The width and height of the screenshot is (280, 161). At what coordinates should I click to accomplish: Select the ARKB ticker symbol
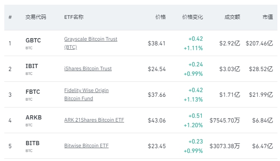click(33, 117)
